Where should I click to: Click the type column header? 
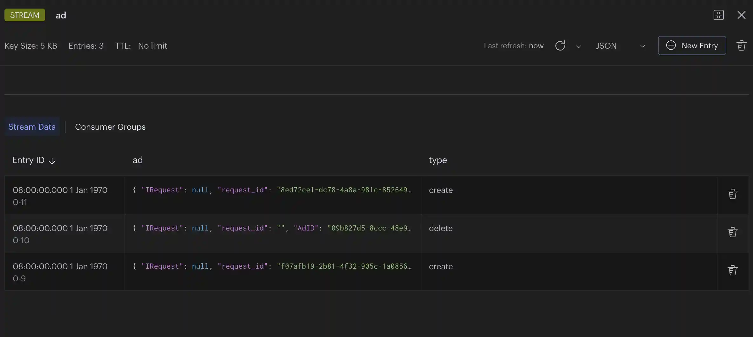[x=438, y=160]
